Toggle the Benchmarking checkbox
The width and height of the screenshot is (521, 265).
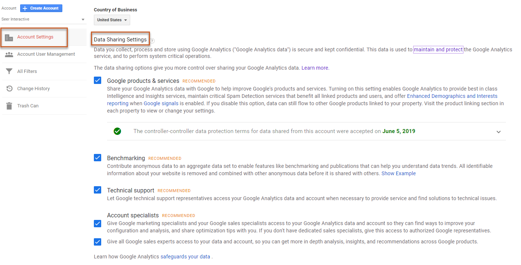(98, 158)
